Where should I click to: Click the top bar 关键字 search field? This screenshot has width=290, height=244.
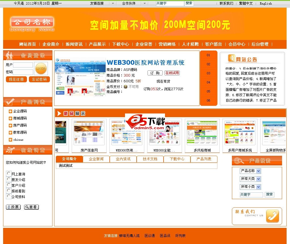point(170,3)
